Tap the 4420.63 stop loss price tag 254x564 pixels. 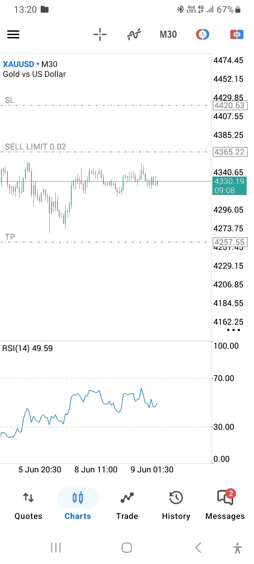click(x=230, y=105)
